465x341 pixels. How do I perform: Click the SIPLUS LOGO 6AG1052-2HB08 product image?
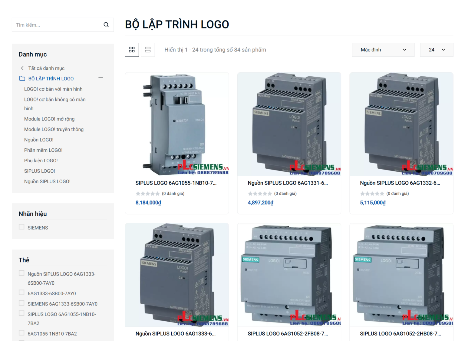(401, 275)
